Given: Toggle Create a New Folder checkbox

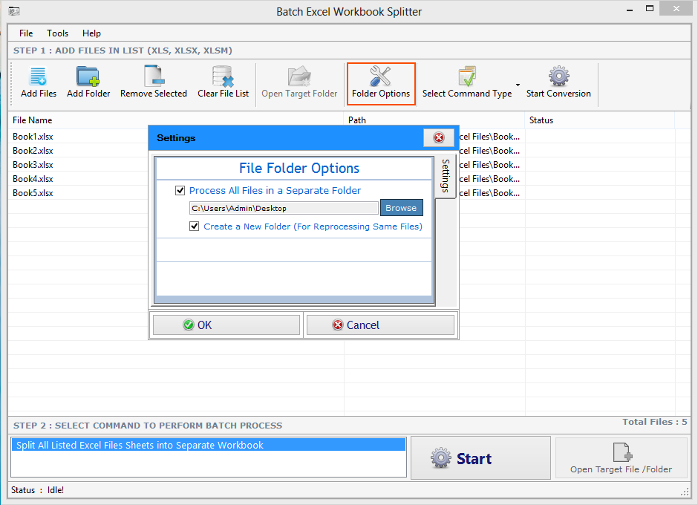Looking at the screenshot, I should (x=194, y=227).
